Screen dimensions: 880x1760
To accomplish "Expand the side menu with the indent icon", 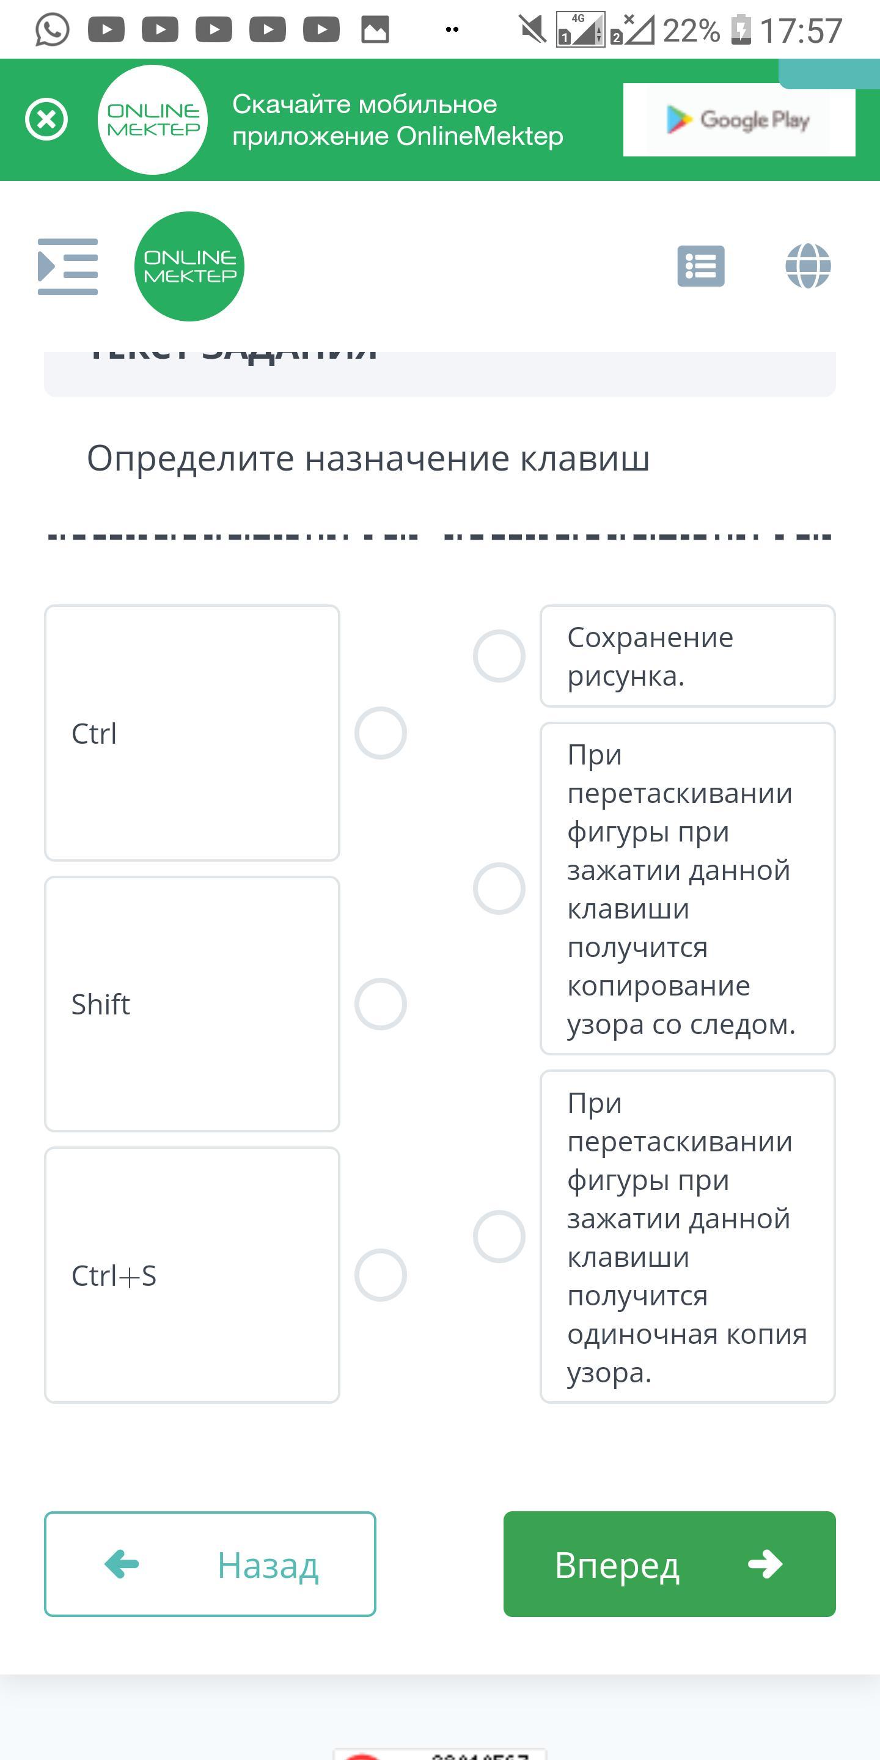I will click(68, 266).
